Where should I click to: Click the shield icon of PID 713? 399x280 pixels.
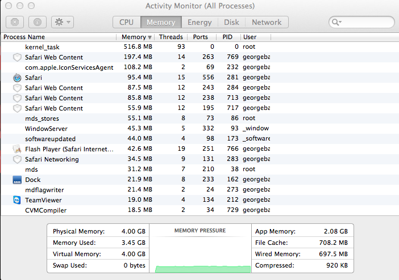(x=17, y=98)
